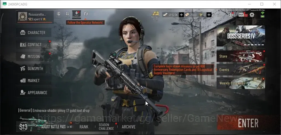Open the MISSION menu
This screenshot has width=281, height=135.
click(34, 57)
